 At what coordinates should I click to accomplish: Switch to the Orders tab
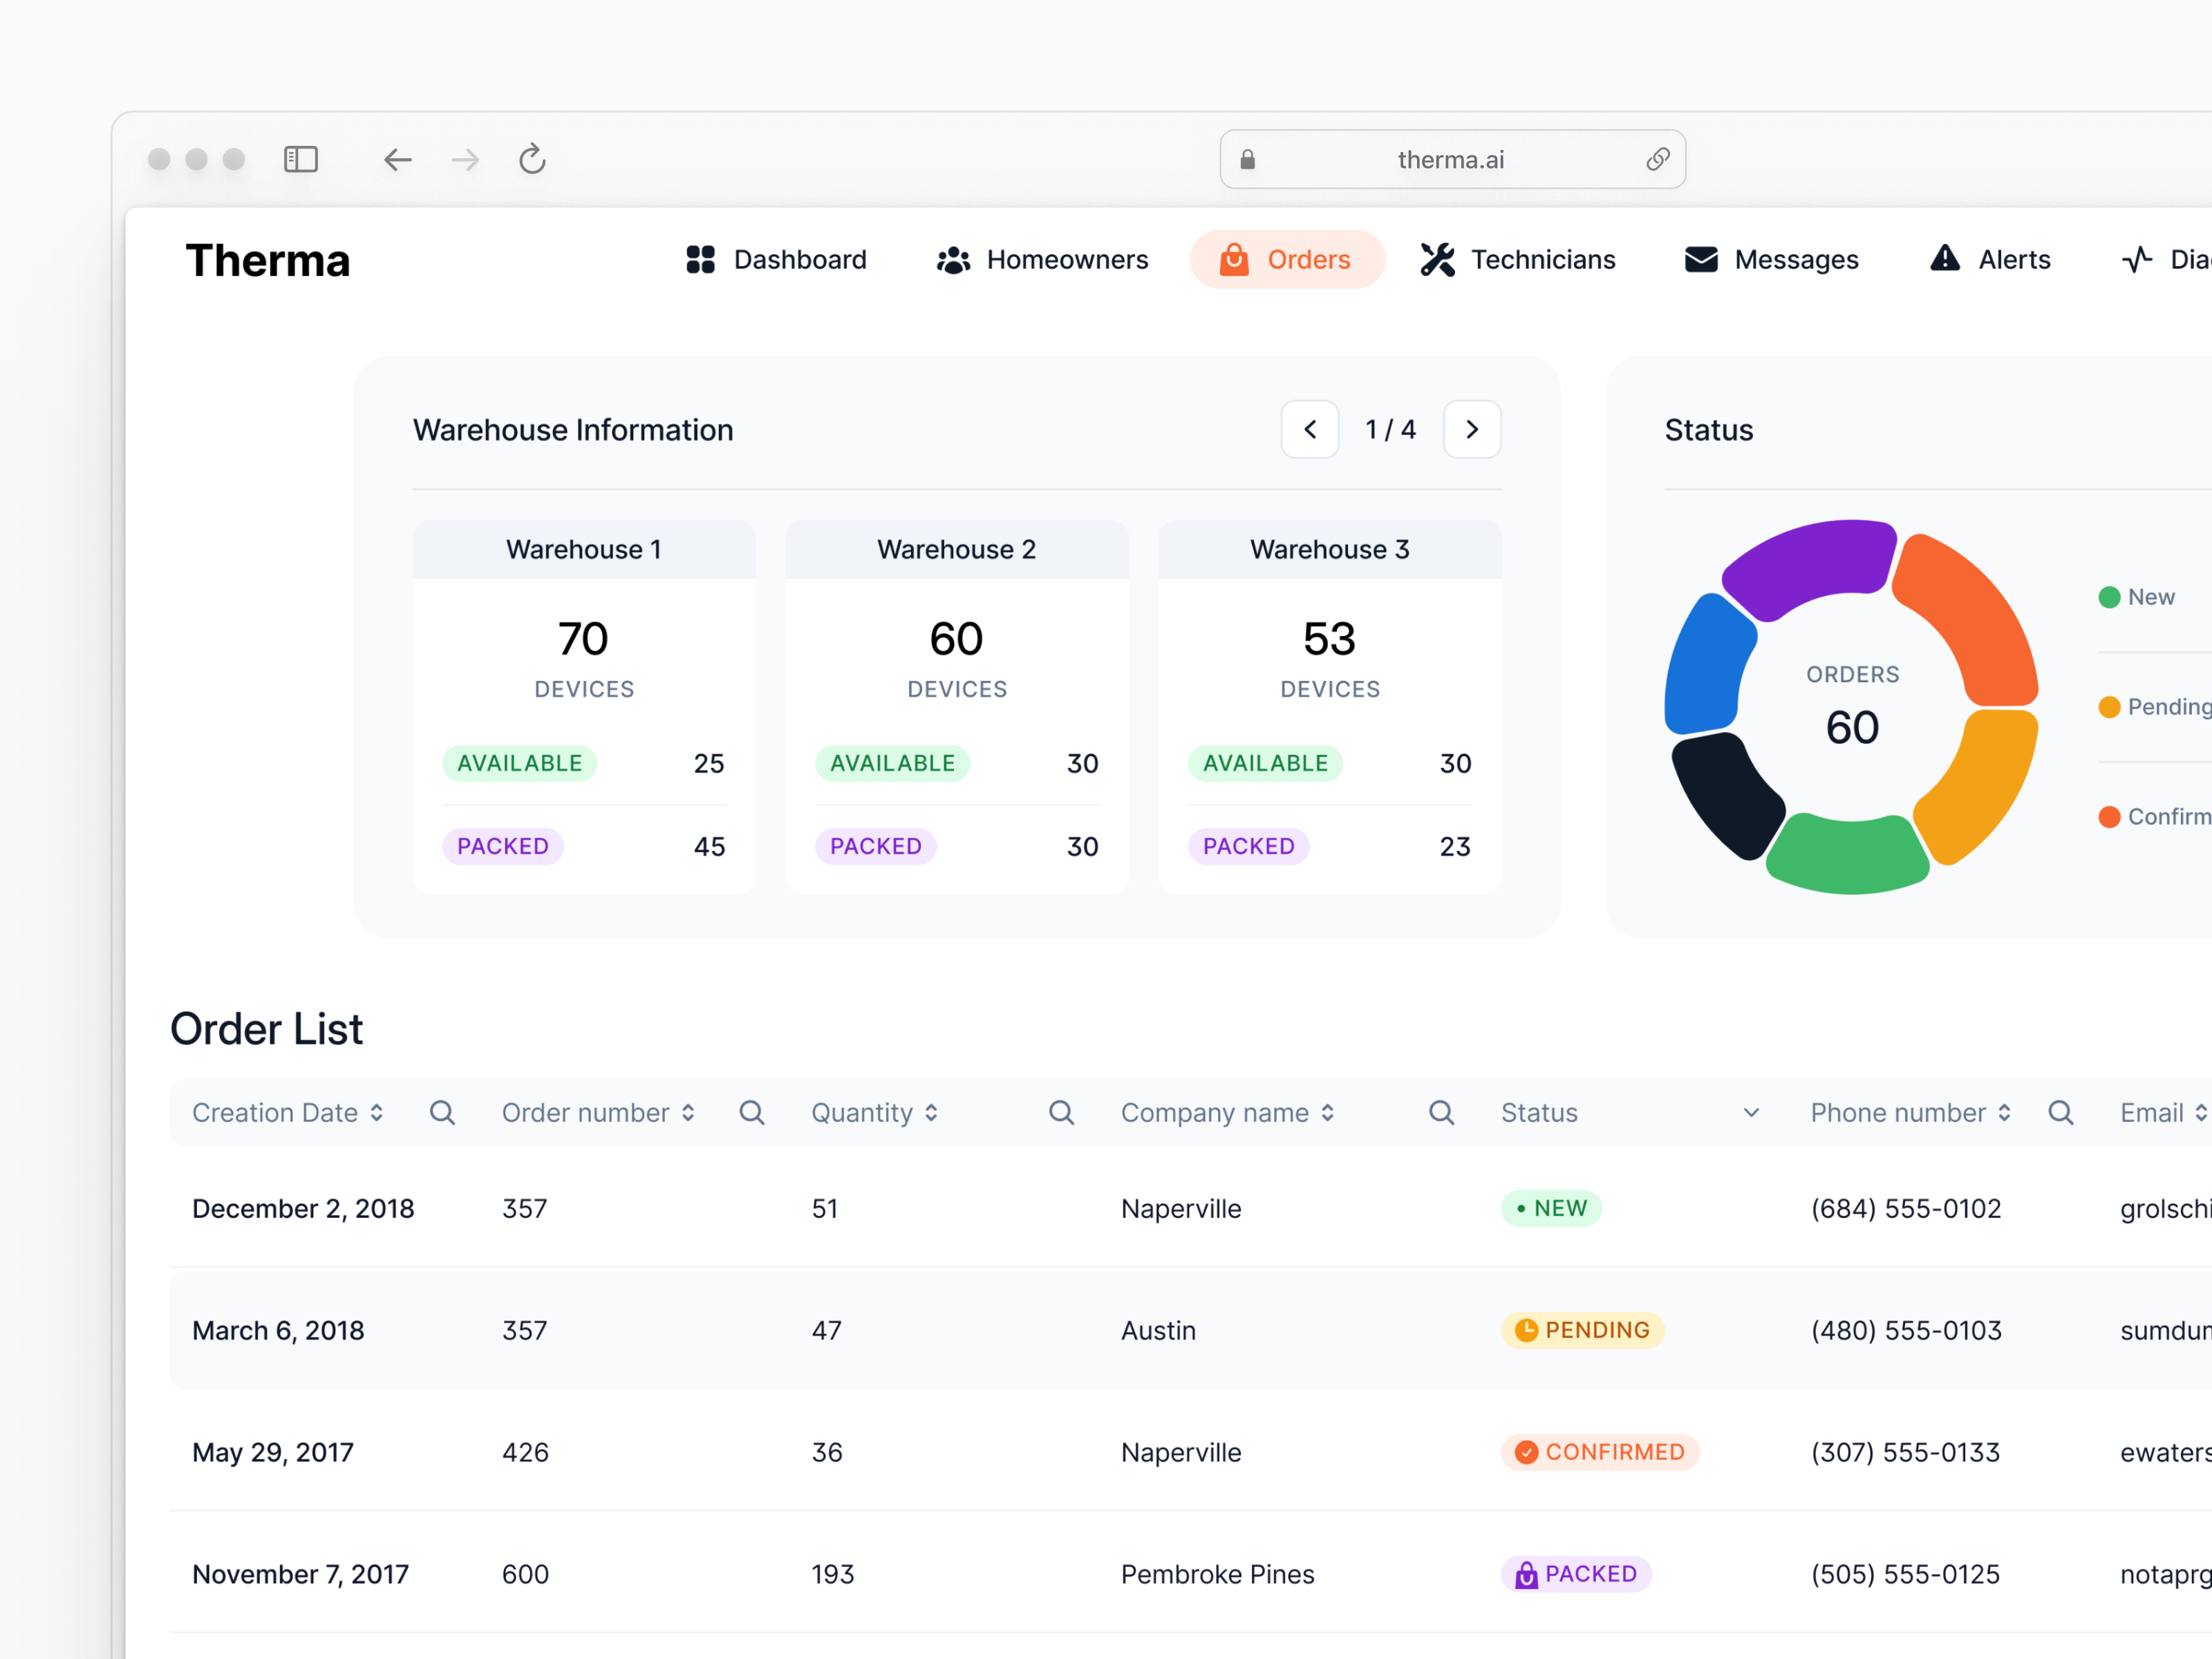tap(1288, 259)
